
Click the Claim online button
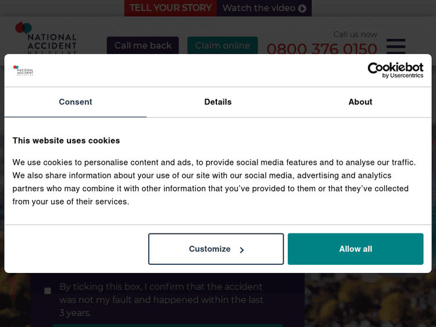[223, 46]
